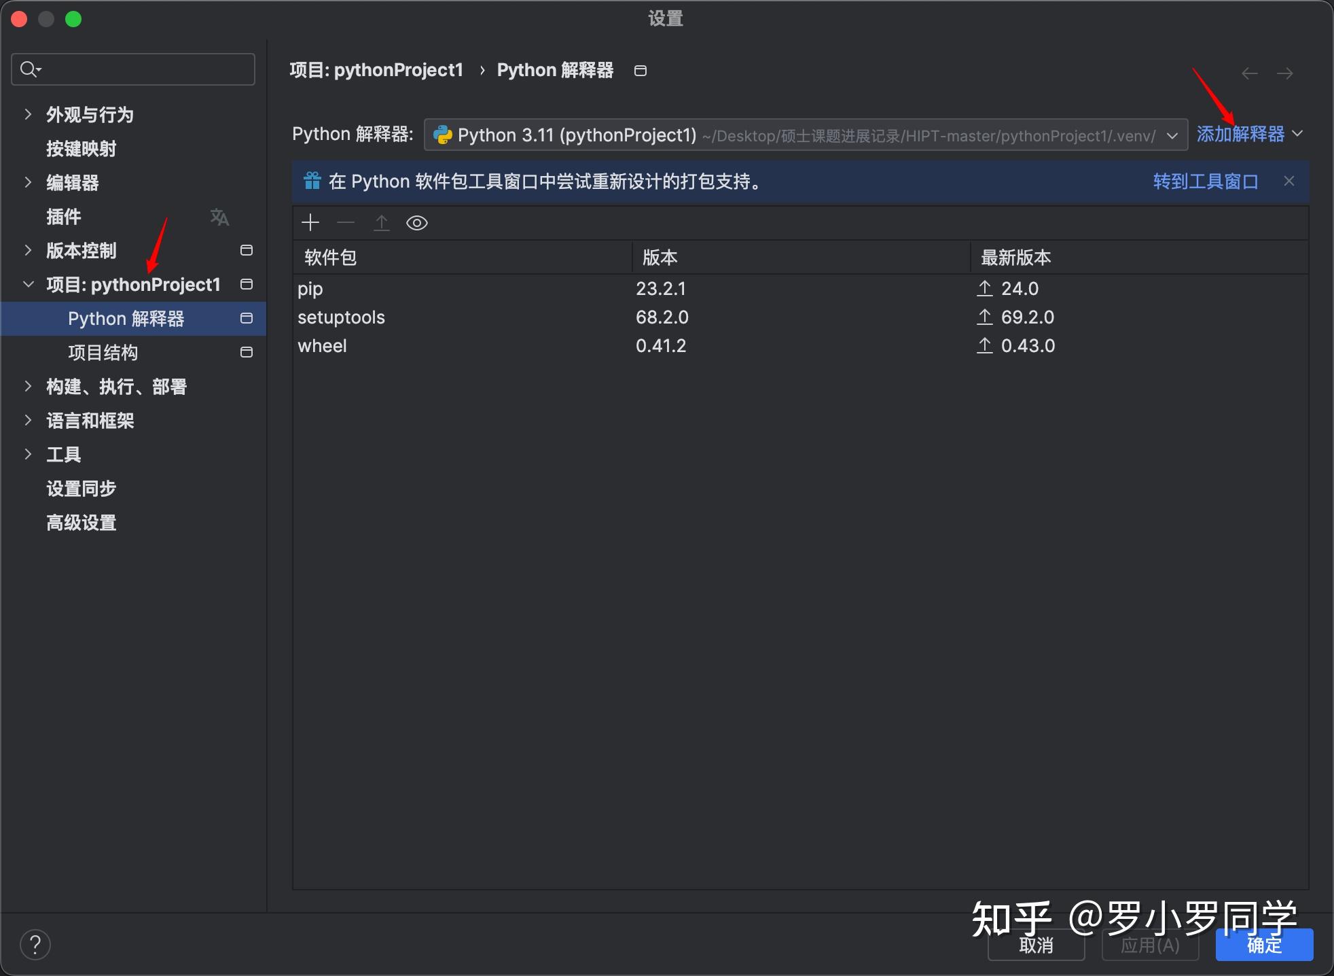Go to 外观与行为 settings section
The height and width of the screenshot is (976, 1334).
pyautogui.click(x=89, y=114)
